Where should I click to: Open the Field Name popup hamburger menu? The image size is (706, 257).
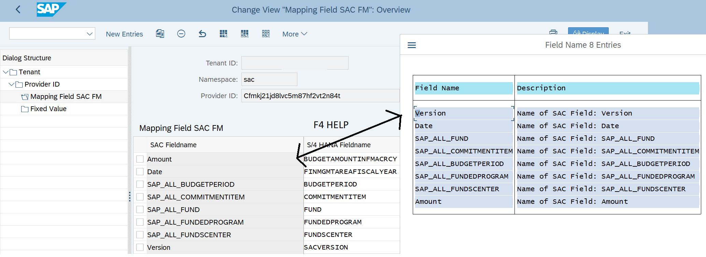click(412, 45)
